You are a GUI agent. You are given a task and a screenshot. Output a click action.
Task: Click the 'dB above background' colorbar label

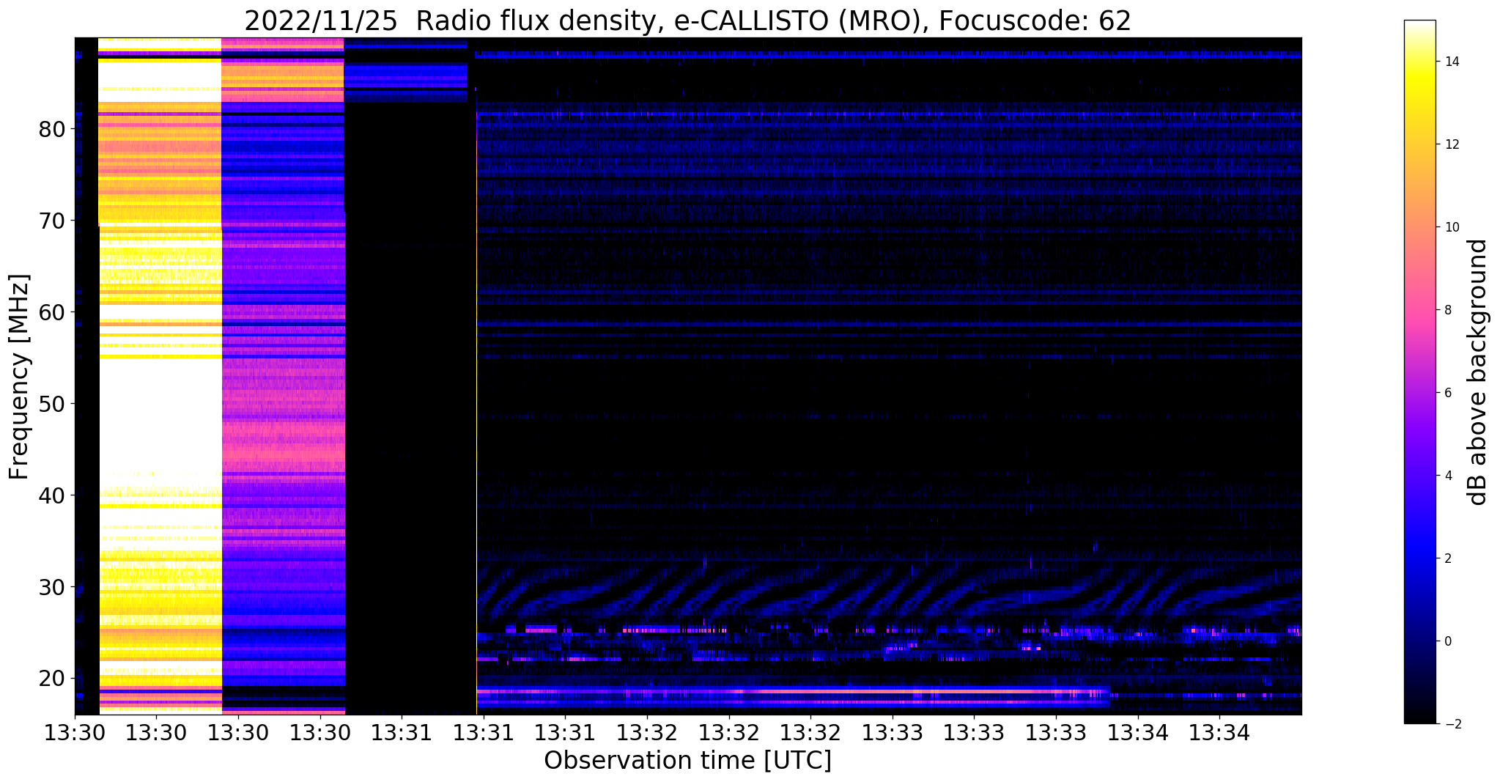point(1478,372)
